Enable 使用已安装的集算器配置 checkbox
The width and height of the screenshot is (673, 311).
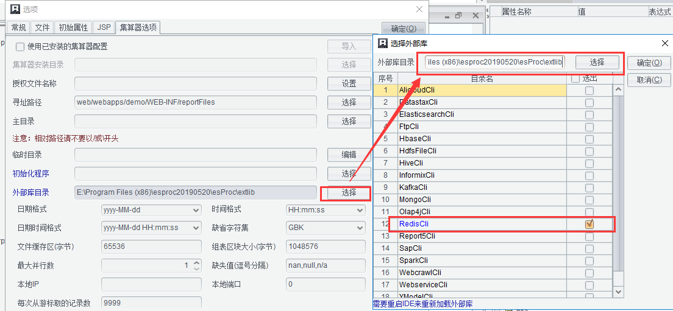[20, 47]
